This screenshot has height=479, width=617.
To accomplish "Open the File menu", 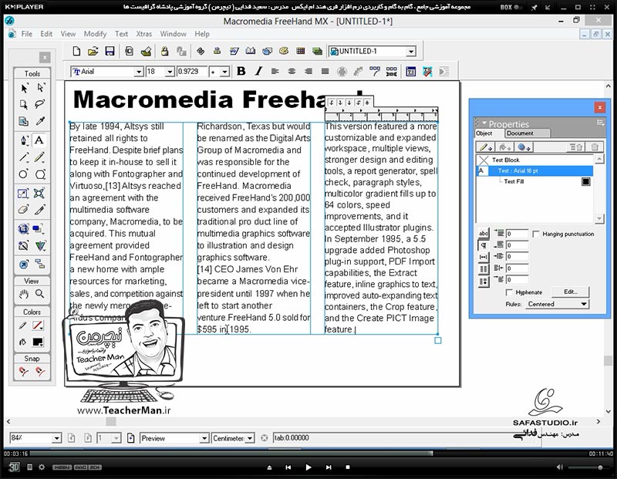I will pos(27,34).
